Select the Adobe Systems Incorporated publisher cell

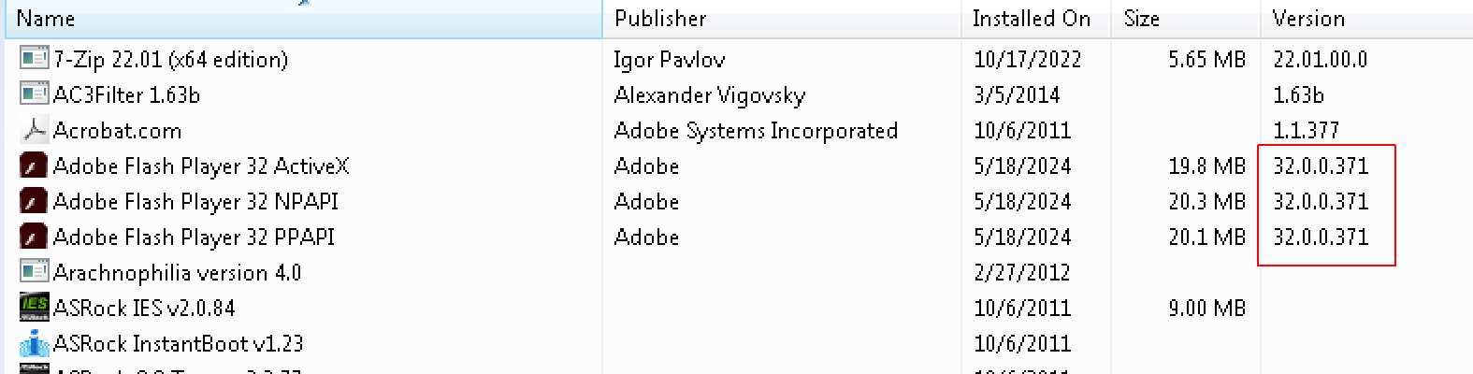(756, 131)
